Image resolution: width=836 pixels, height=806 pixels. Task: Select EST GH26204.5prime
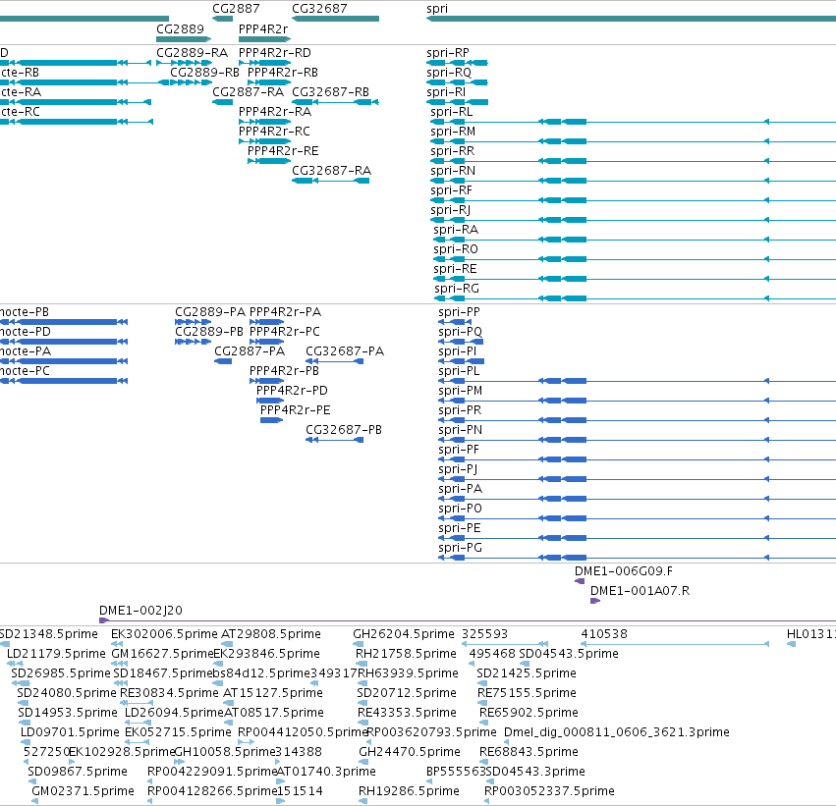(x=404, y=635)
